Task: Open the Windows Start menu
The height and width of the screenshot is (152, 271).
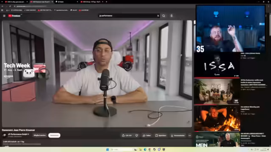Action: 107,149
